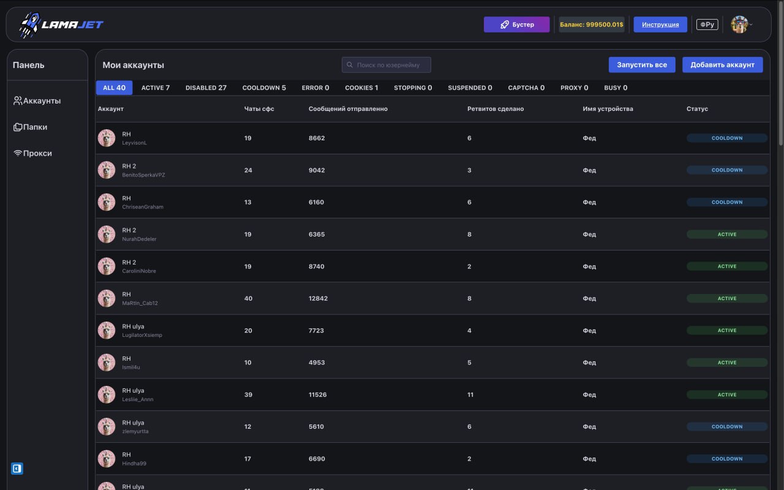Click the Имя устройства column header
This screenshot has width=784, height=490.
(x=608, y=108)
